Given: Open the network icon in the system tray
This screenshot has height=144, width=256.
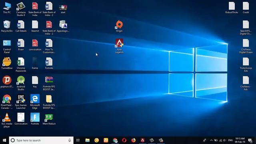Looking at the screenshot, I should point(220,140).
